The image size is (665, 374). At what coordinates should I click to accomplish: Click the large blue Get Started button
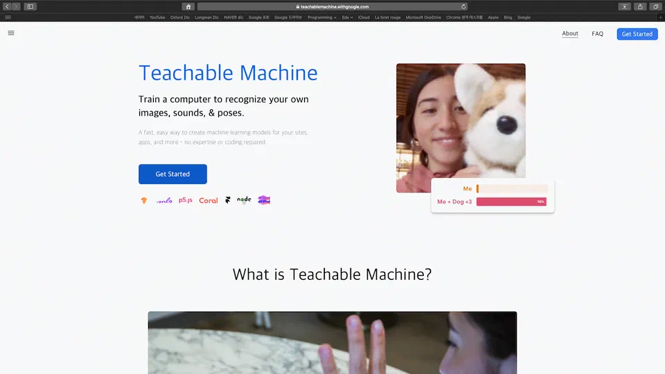pyautogui.click(x=172, y=174)
